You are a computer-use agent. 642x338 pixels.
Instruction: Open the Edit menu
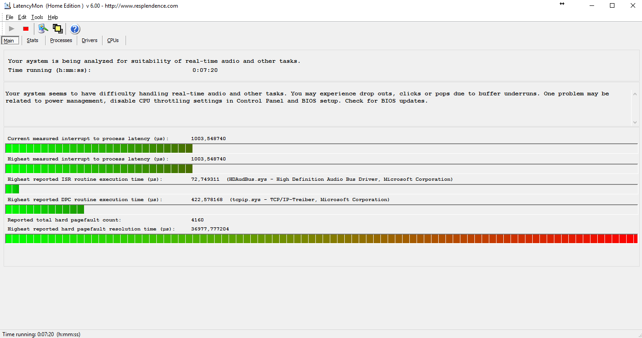22,17
